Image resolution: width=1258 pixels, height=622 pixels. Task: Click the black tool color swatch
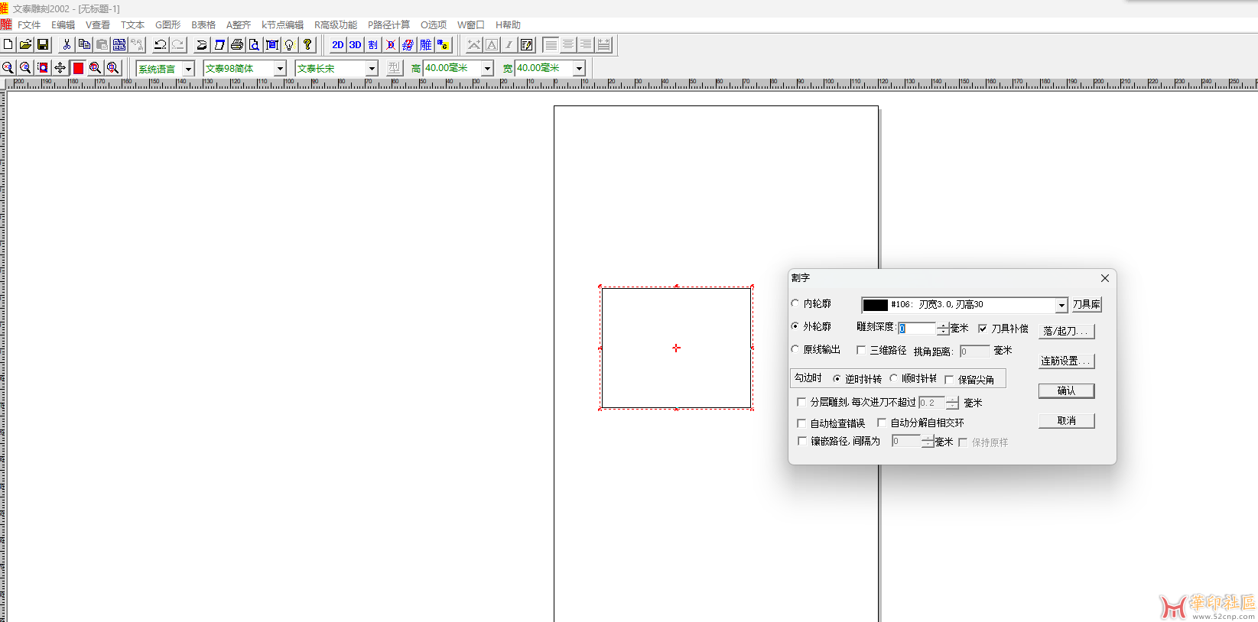[875, 305]
